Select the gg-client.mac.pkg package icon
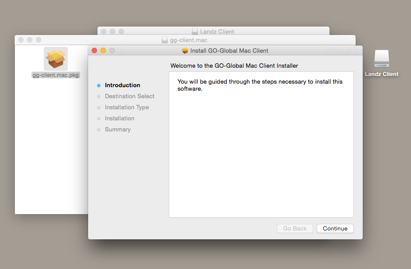411x269 pixels. point(55,59)
